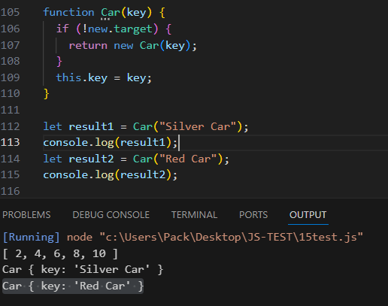
Task: Click the highlighted "Car { key: 'Red Car' }" output
Action: 73,286
